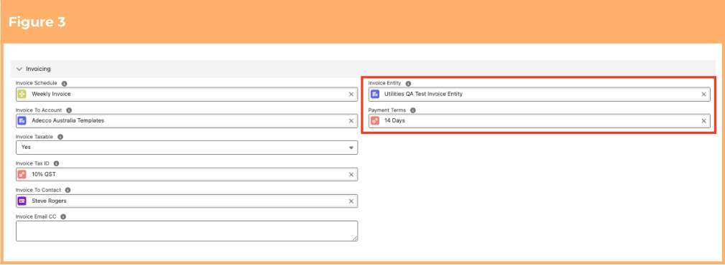The image size is (725, 265).
Task: Click the Steve Rogers contact icon
Action: [22, 201]
